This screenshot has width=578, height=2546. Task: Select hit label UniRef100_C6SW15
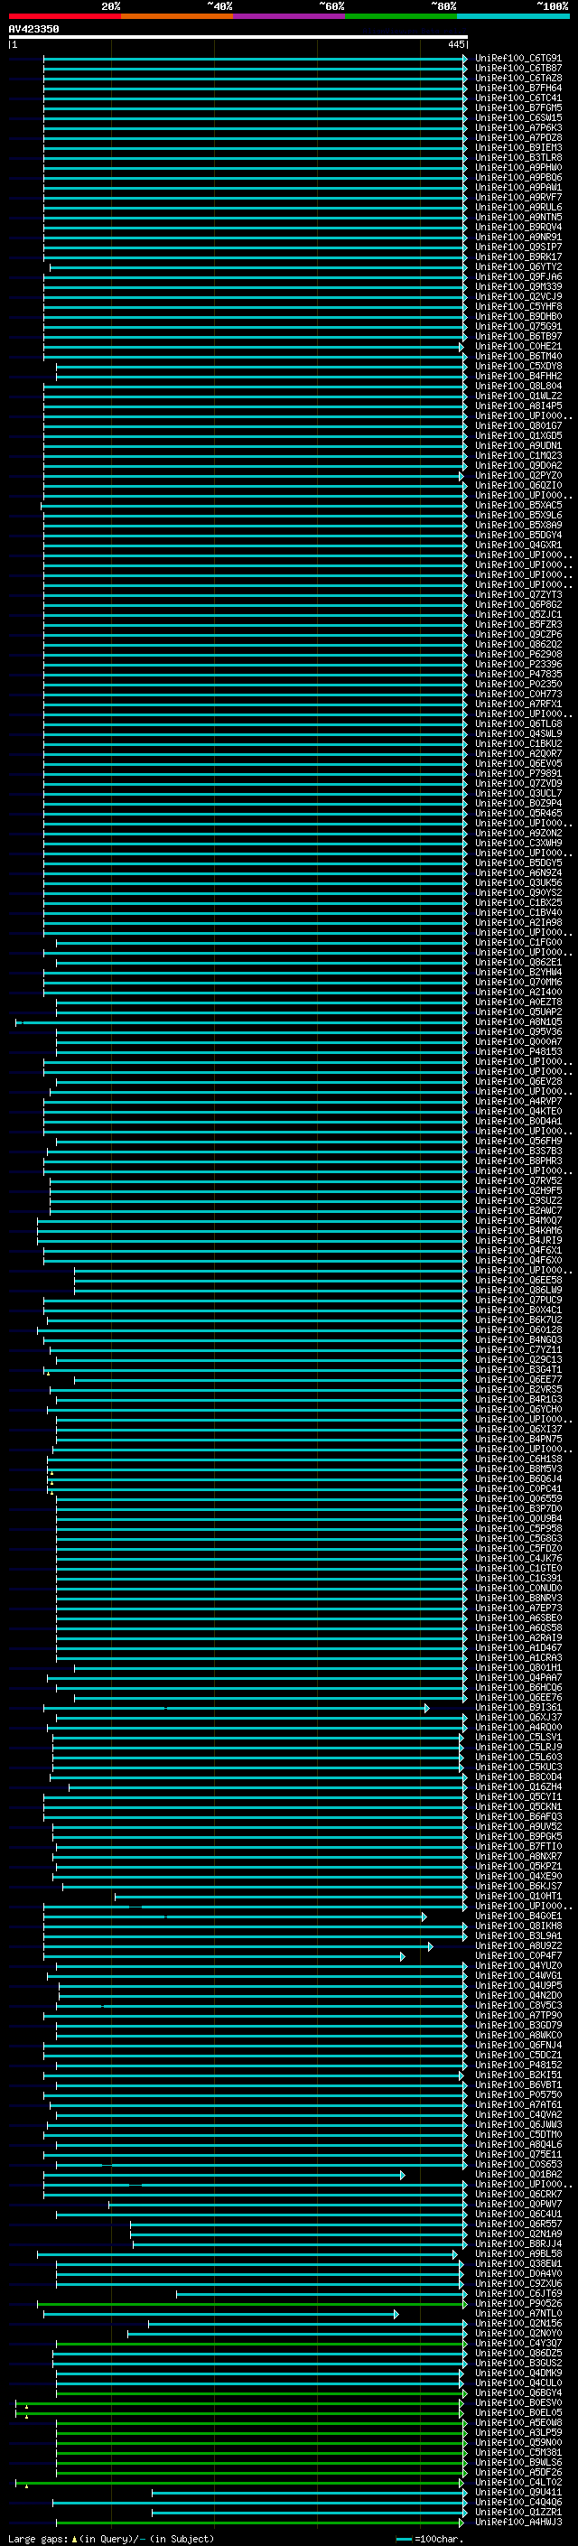(517, 117)
